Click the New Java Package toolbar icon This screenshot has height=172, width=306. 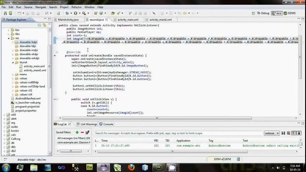click(96, 13)
